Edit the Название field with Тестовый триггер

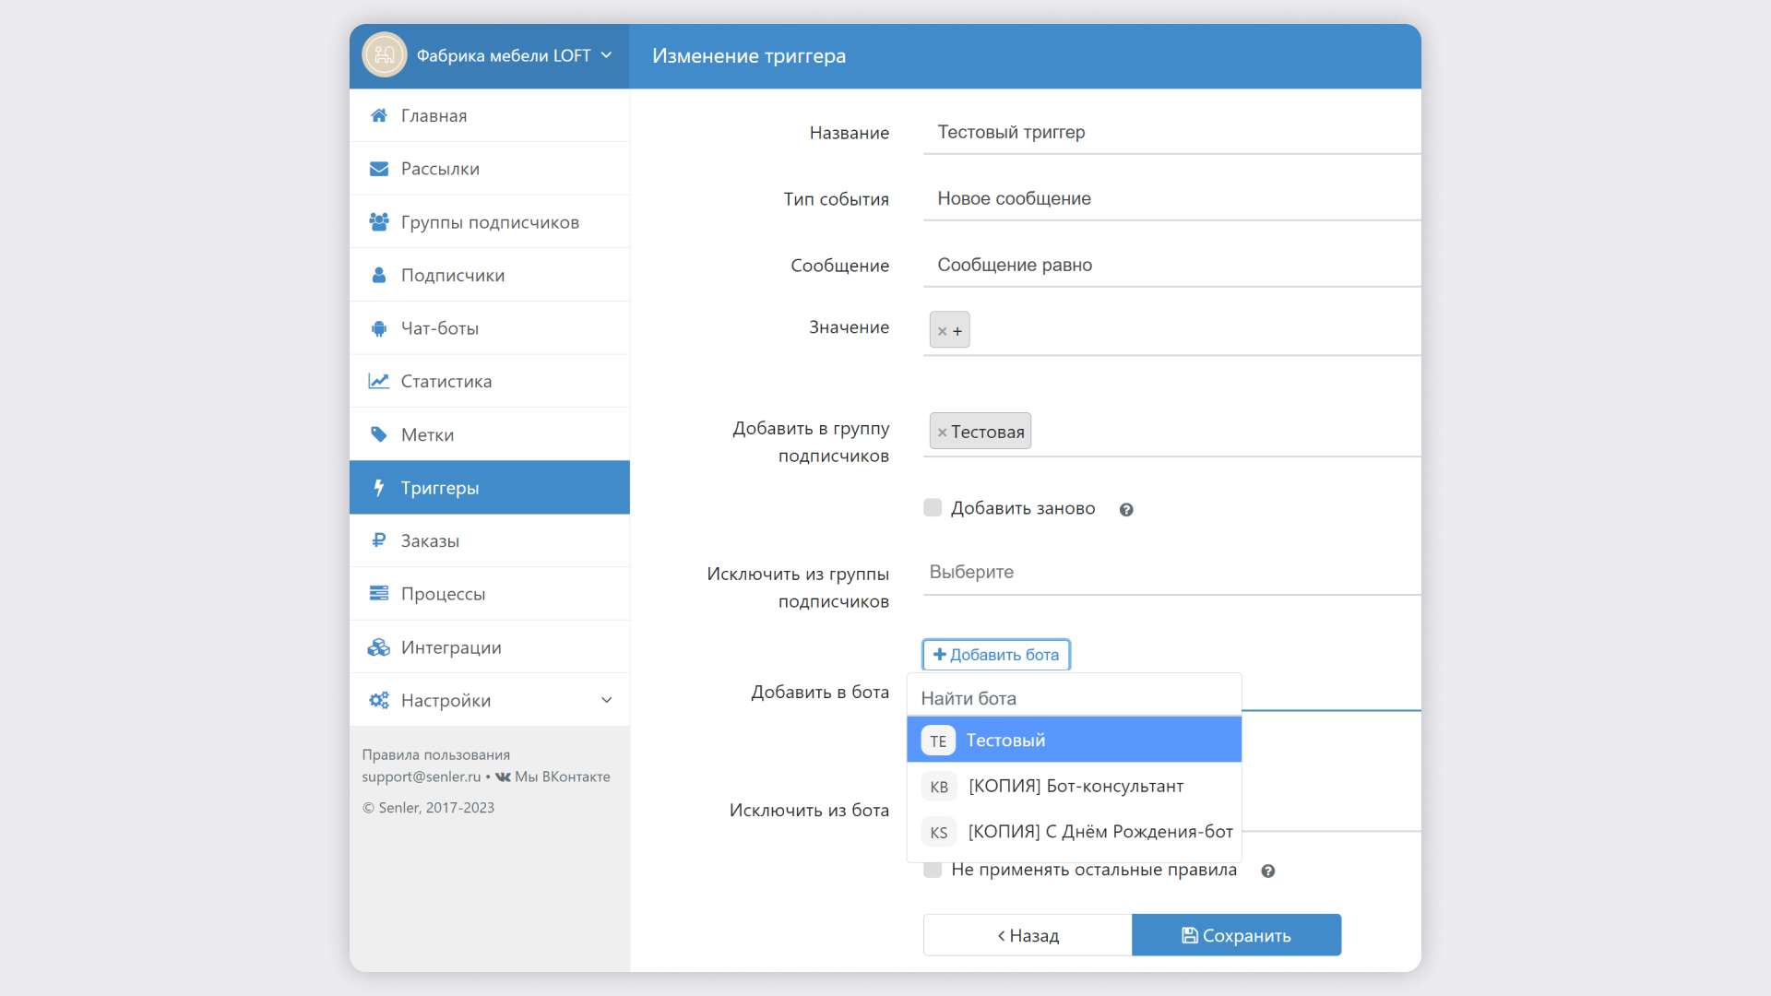[x=1171, y=132]
